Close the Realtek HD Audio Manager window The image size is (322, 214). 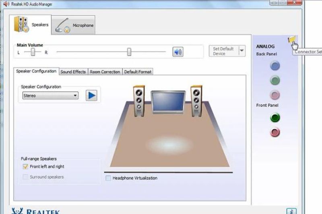coord(295,2)
